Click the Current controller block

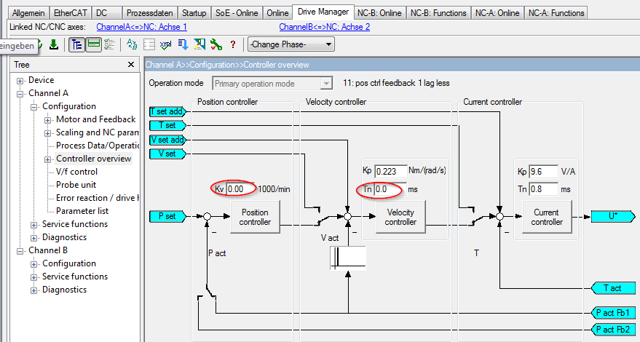547,217
